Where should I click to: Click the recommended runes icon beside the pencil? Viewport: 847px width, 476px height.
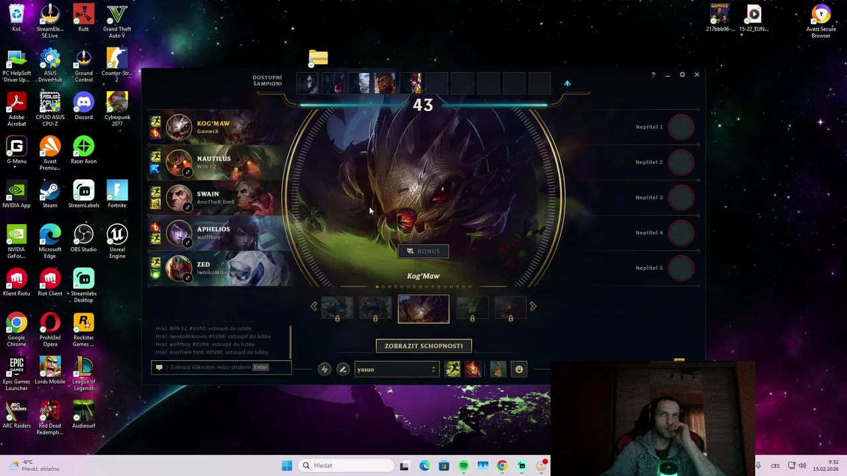point(324,370)
